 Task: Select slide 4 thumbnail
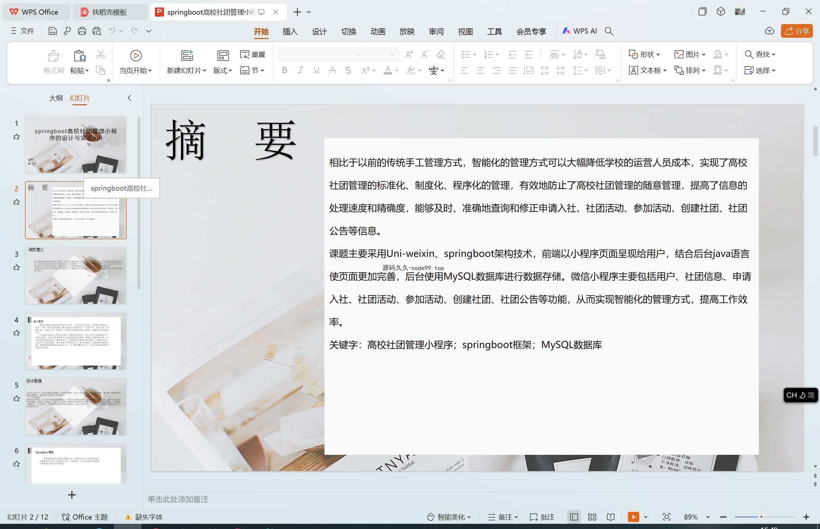click(75, 341)
